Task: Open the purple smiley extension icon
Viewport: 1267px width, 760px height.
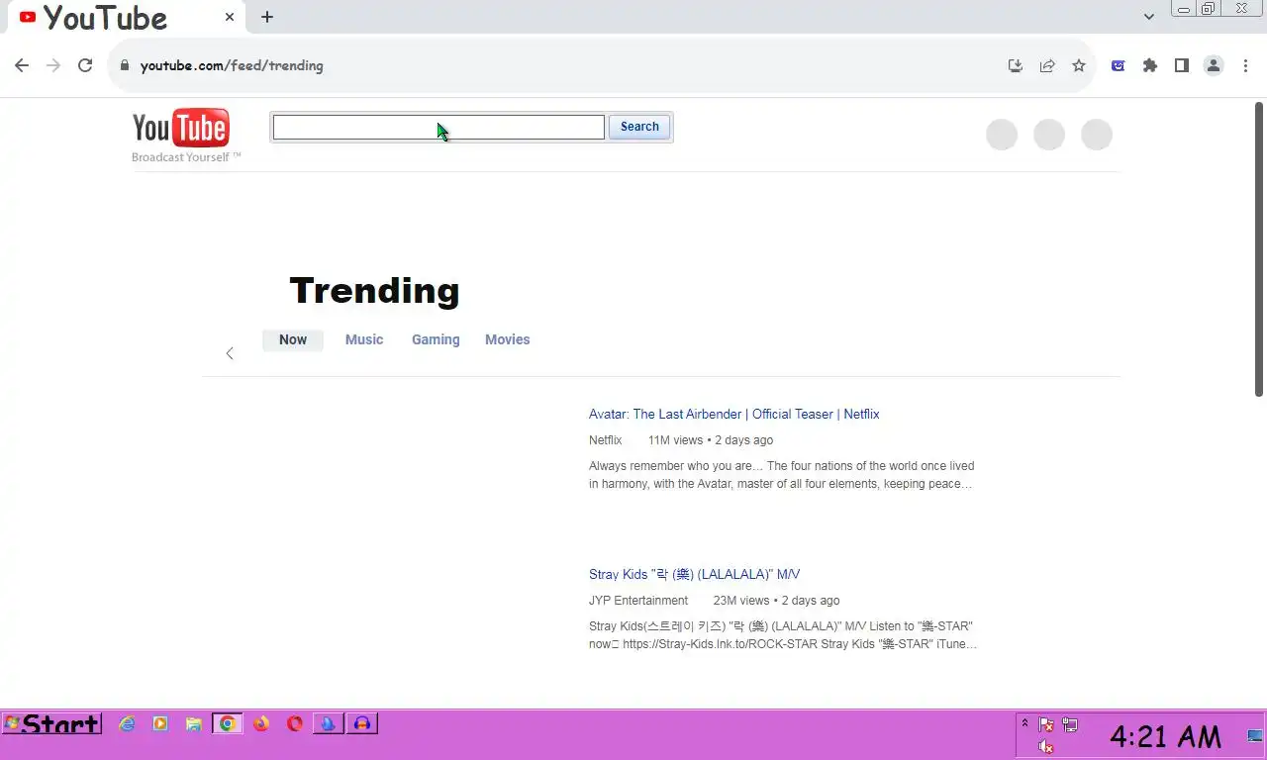Action: [x=1118, y=65]
